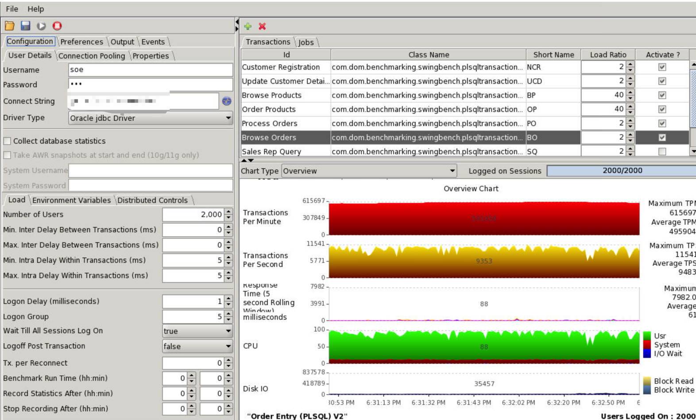Click Activate ? column header
696x420 pixels.
662,54
